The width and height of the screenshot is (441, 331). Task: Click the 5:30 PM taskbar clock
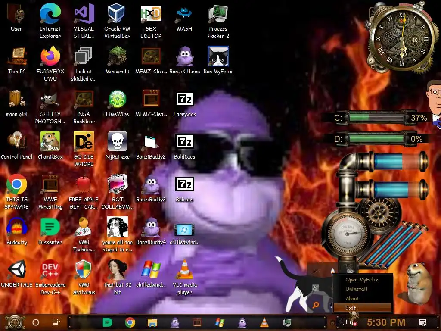386,322
